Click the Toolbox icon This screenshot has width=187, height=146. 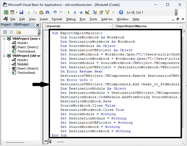(113, 12)
